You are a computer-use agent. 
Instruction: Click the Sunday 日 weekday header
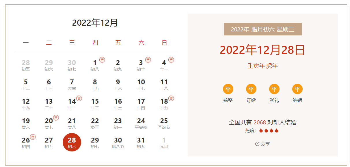coord(164,43)
